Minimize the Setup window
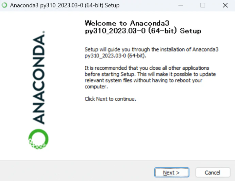This screenshot has width=235, height=181. tap(181, 5)
